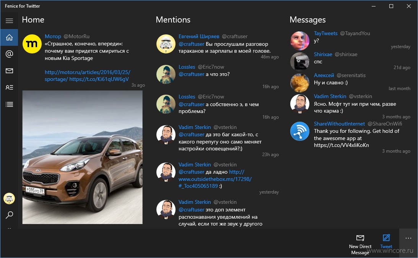Open Мотор's yellow profile avatar
Screen dimensions: 418x258
coord(32,44)
